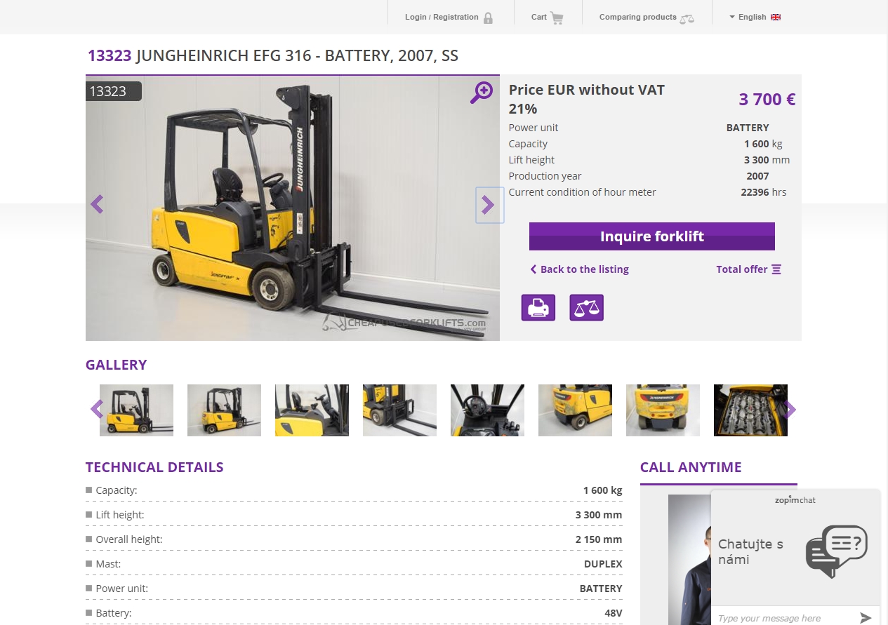The width and height of the screenshot is (888, 625).
Task: Click the magnifier zoom icon on photo
Action: (x=482, y=92)
